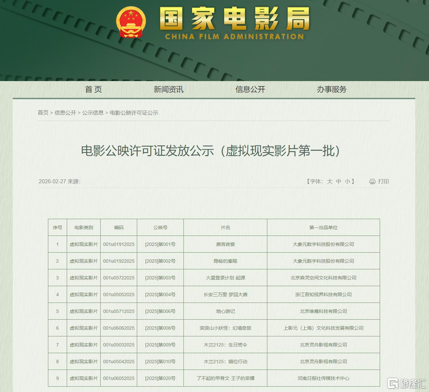The width and height of the screenshot is (429, 392).
Task: Click the 片名 column header
Action: tap(225, 227)
